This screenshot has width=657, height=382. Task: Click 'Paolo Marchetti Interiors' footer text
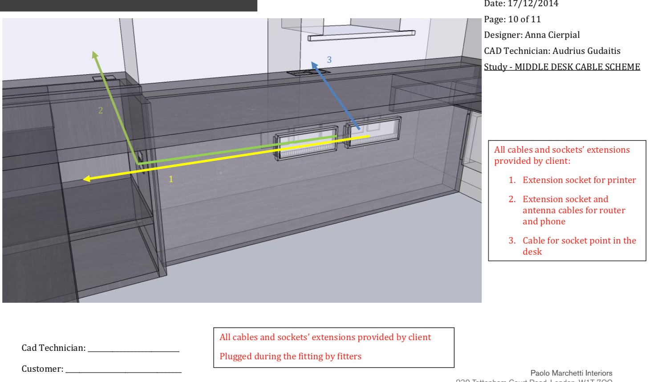(571, 373)
